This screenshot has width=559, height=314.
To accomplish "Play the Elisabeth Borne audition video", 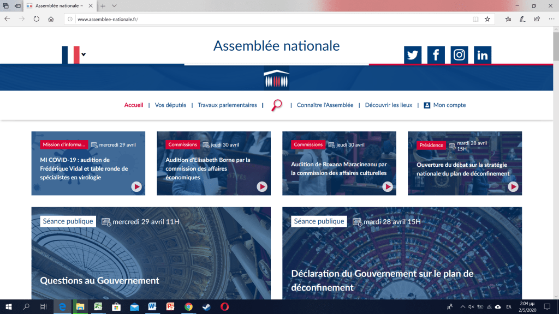I will [262, 186].
